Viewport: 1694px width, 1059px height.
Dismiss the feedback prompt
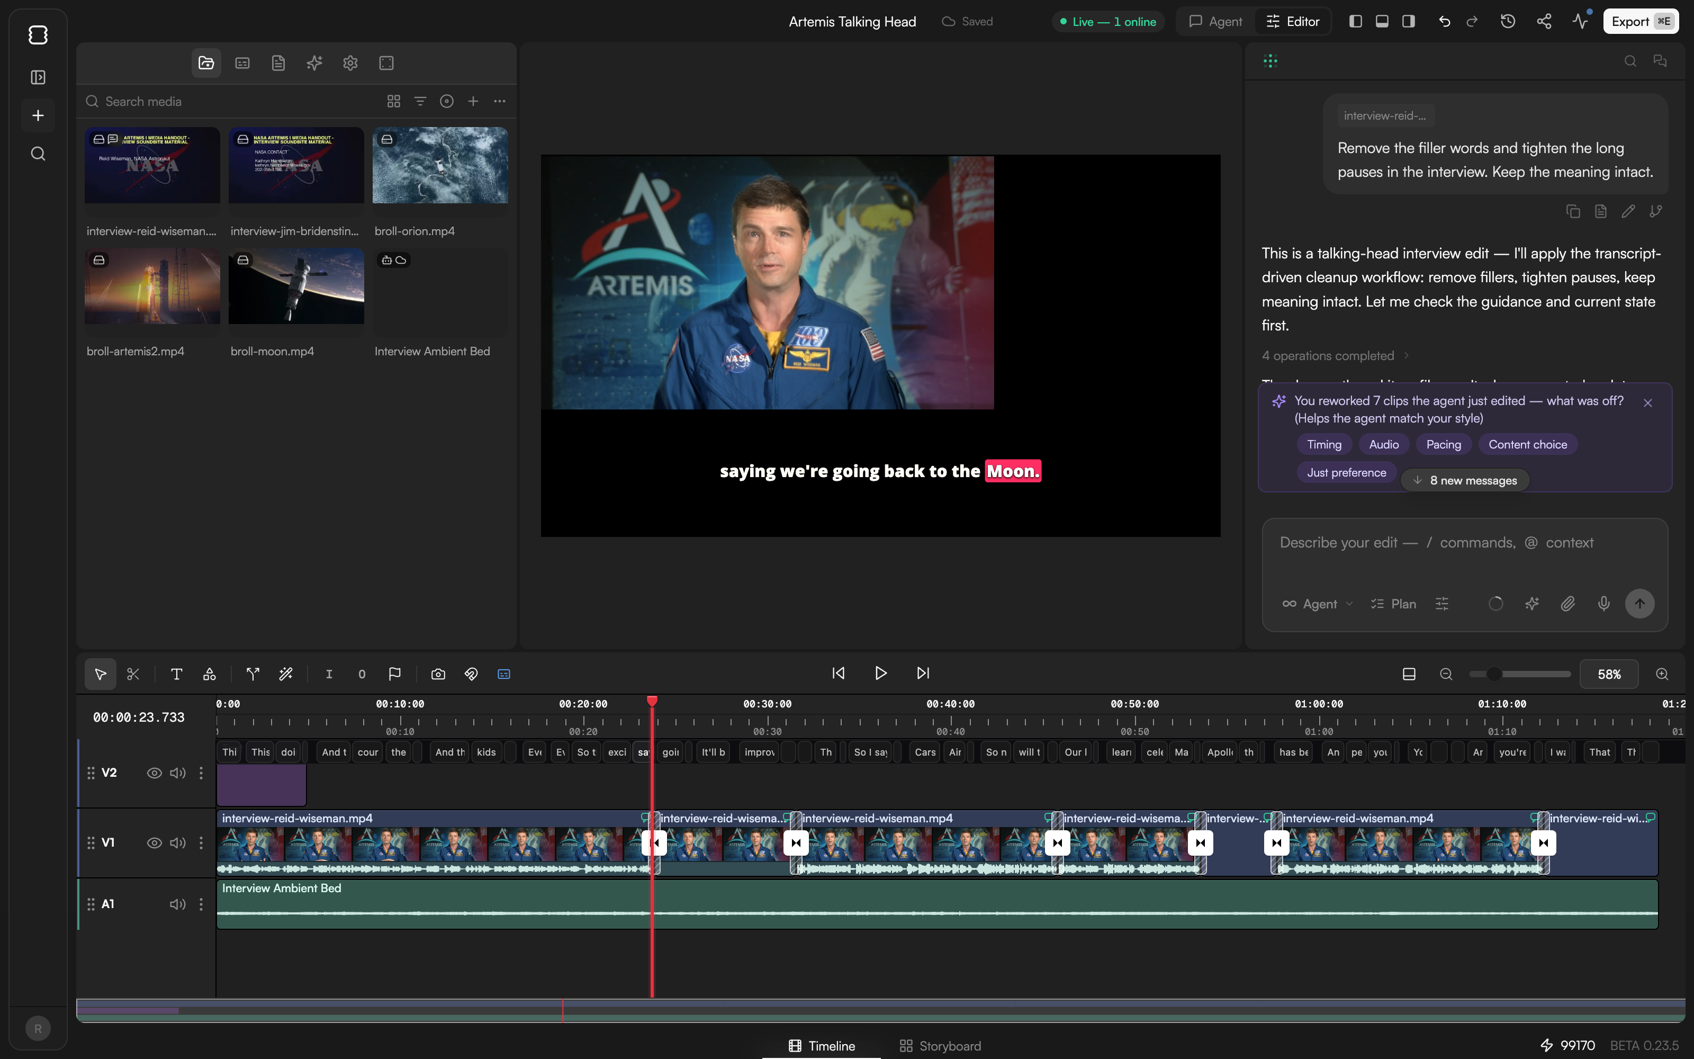coord(1648,403)
